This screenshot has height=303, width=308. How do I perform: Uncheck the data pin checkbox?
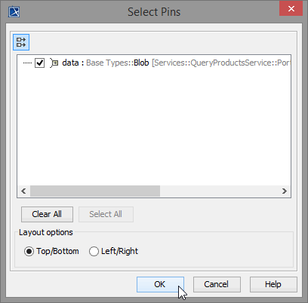click(x=39, y=63)
